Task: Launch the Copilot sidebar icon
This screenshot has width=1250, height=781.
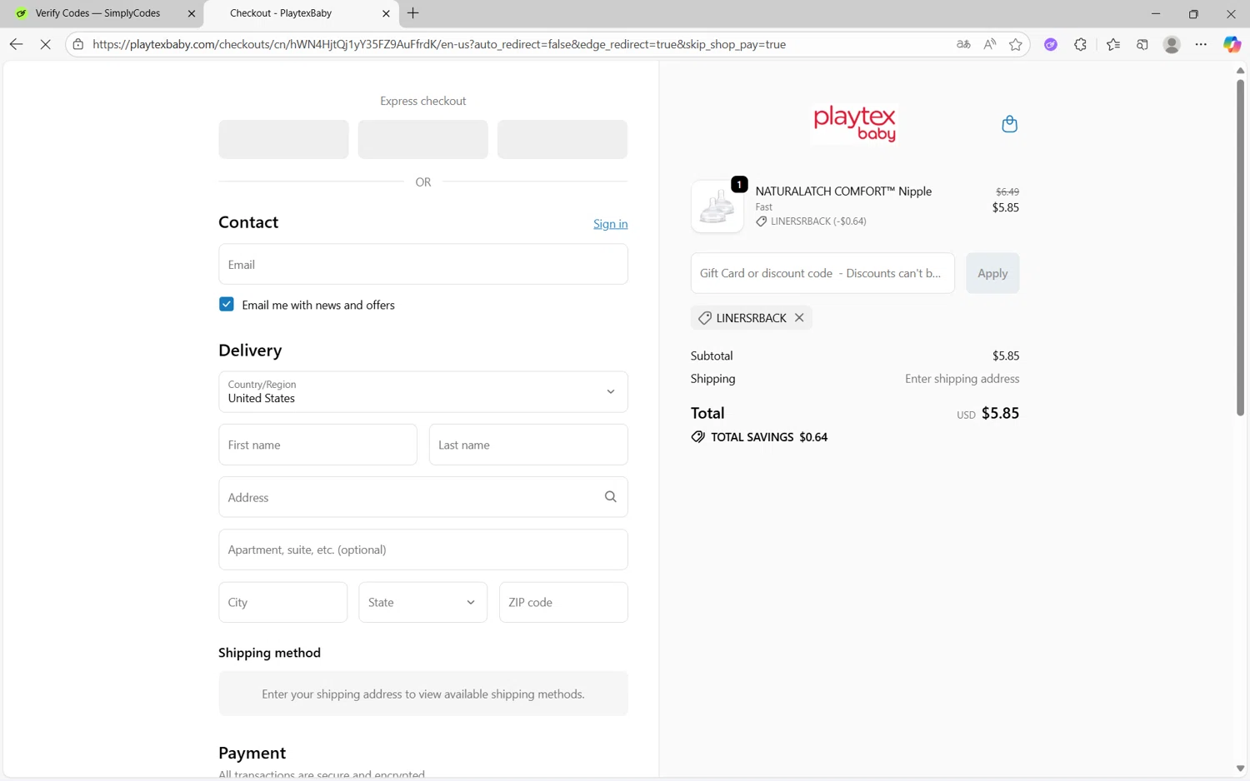Action: pyautogui.click(x=1232, y=44)
